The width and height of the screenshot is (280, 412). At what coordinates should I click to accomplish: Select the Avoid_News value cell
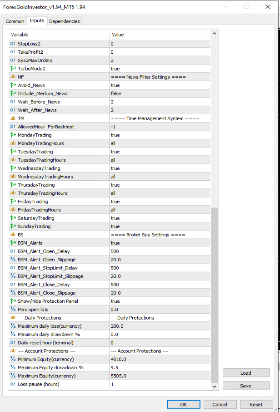160,85
